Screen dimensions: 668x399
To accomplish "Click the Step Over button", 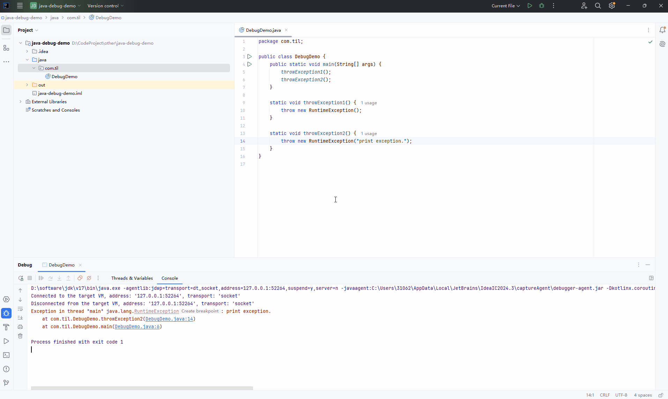I will [50, 278].
